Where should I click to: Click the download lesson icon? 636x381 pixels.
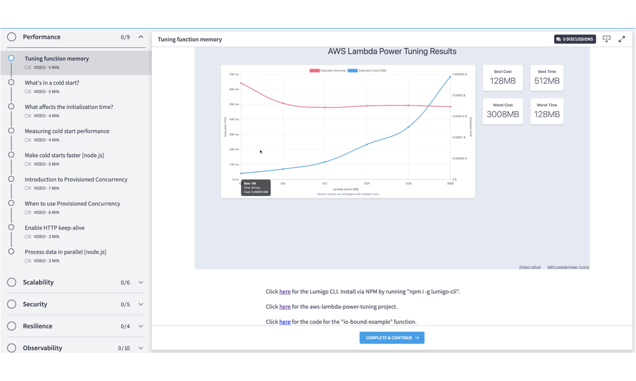point(606,39)
